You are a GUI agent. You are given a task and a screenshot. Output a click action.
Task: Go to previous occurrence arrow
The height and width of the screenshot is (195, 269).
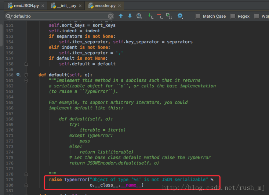121,16
